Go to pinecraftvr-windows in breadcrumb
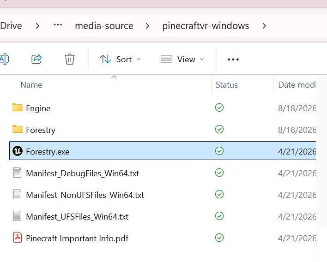 tap(206, 26)
